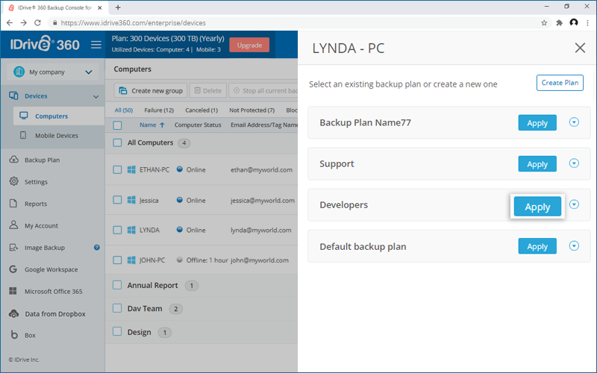This screenshot has width=597, height=373.
Task: Apply the Default backup plan
Action: click(x=537, y=246)
